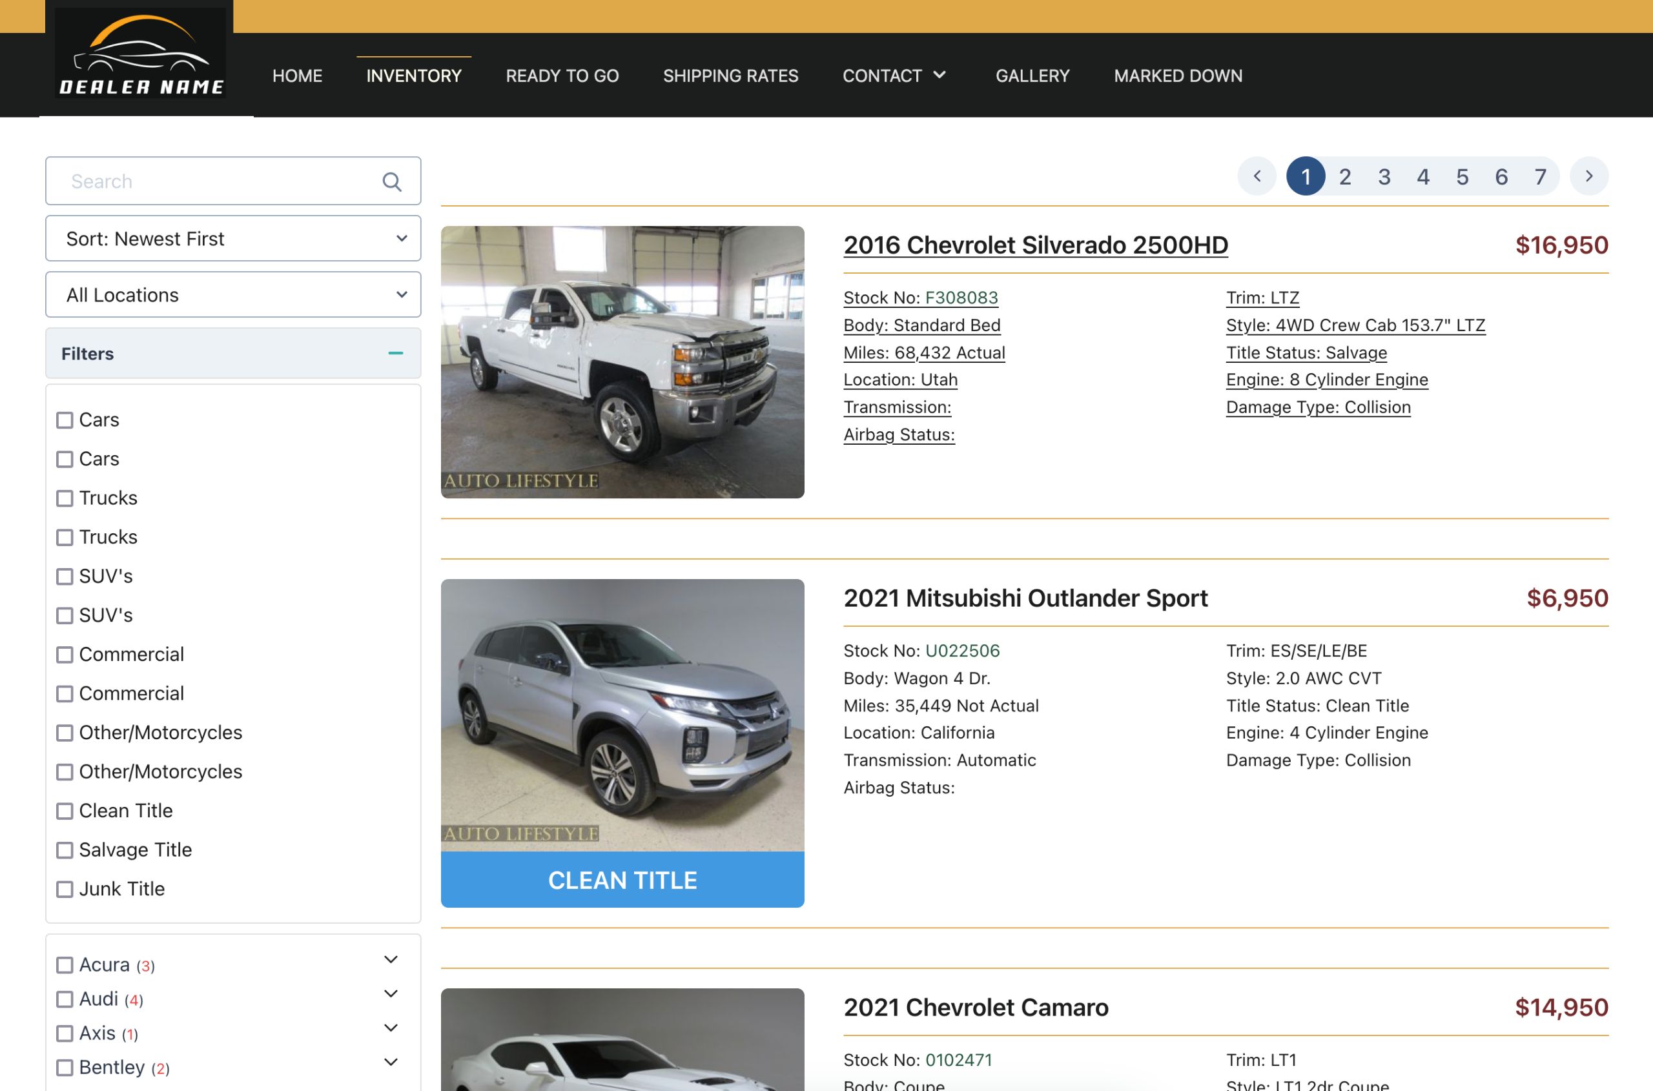Go to the Shipping Rates page
The height and width of the screenshot is (1091, 1653).
click(730, 75)
